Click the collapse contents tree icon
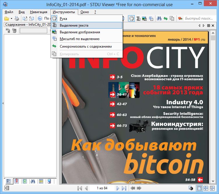 [14, 30]
